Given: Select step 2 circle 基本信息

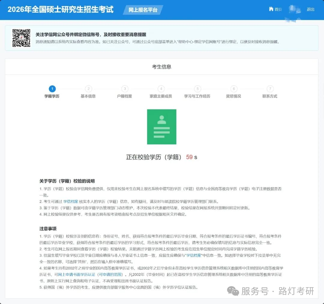Looking at the screenshot, I should [88, 89].
